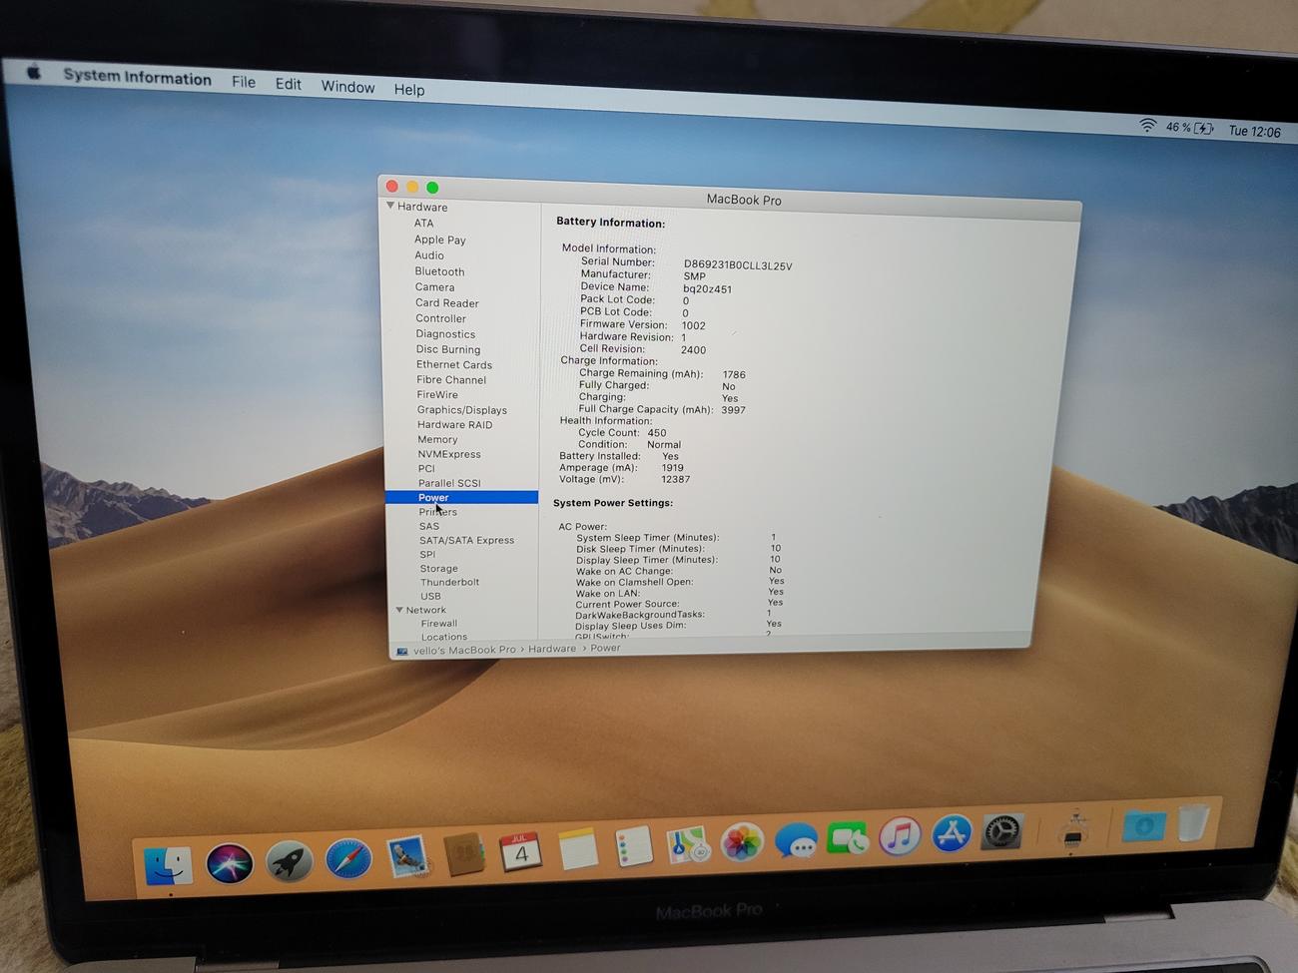Open Wi-Fi status menu
Screen dimensions: 1298x973
point(1148,126)
